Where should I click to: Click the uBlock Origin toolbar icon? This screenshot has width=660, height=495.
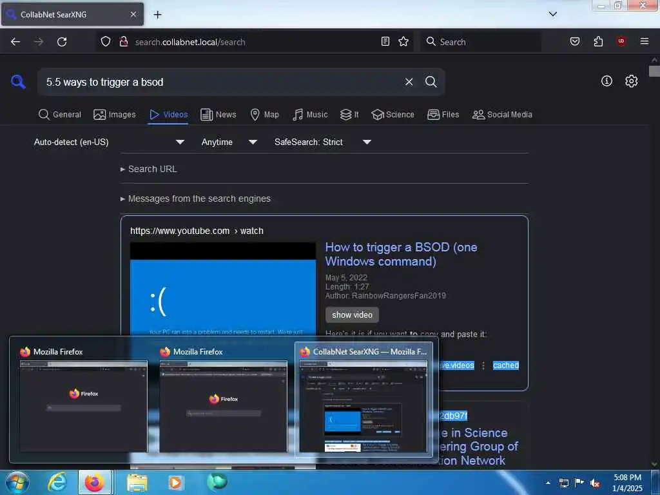tap(621, 41)
